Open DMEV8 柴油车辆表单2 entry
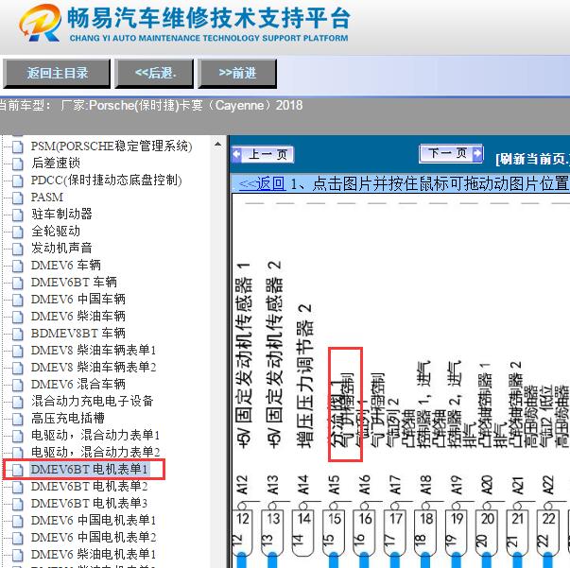Viewport: 570px width, 568px height. (94, 367)
